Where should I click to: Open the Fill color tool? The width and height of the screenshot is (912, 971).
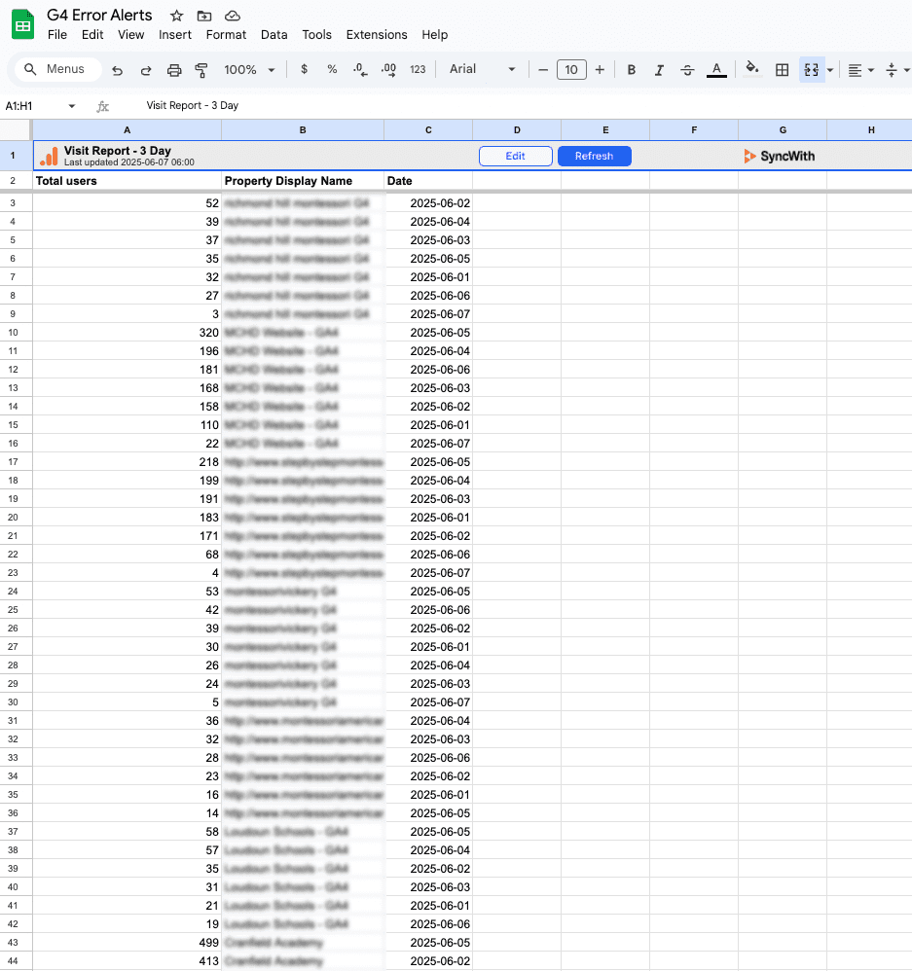point(749,69)
